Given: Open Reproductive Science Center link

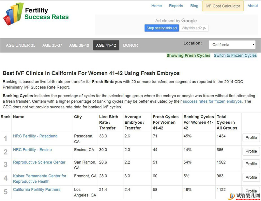Looking at the screenshot, I should 39,162.
